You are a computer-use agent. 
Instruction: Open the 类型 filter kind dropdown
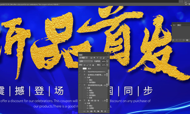pos(83,58)
